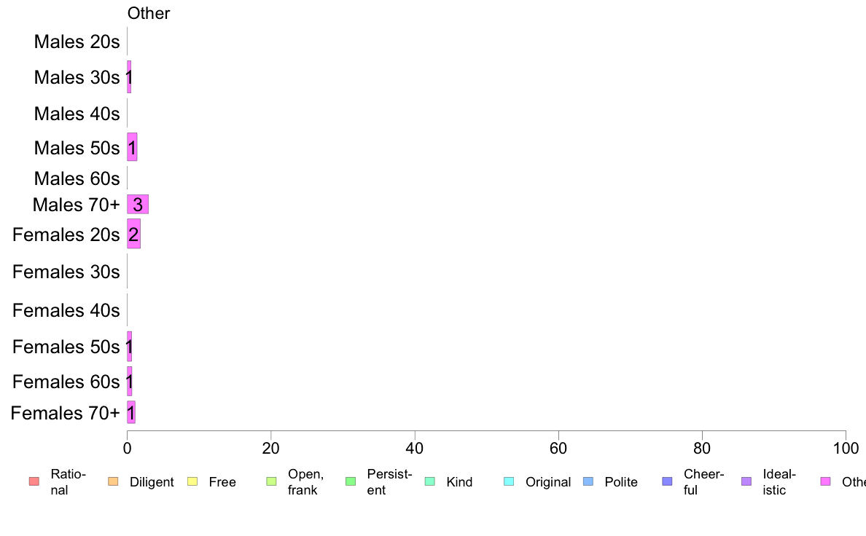Click the Rational legend color swatch
The height and width of the screenshot is (536, 866).
34,481
